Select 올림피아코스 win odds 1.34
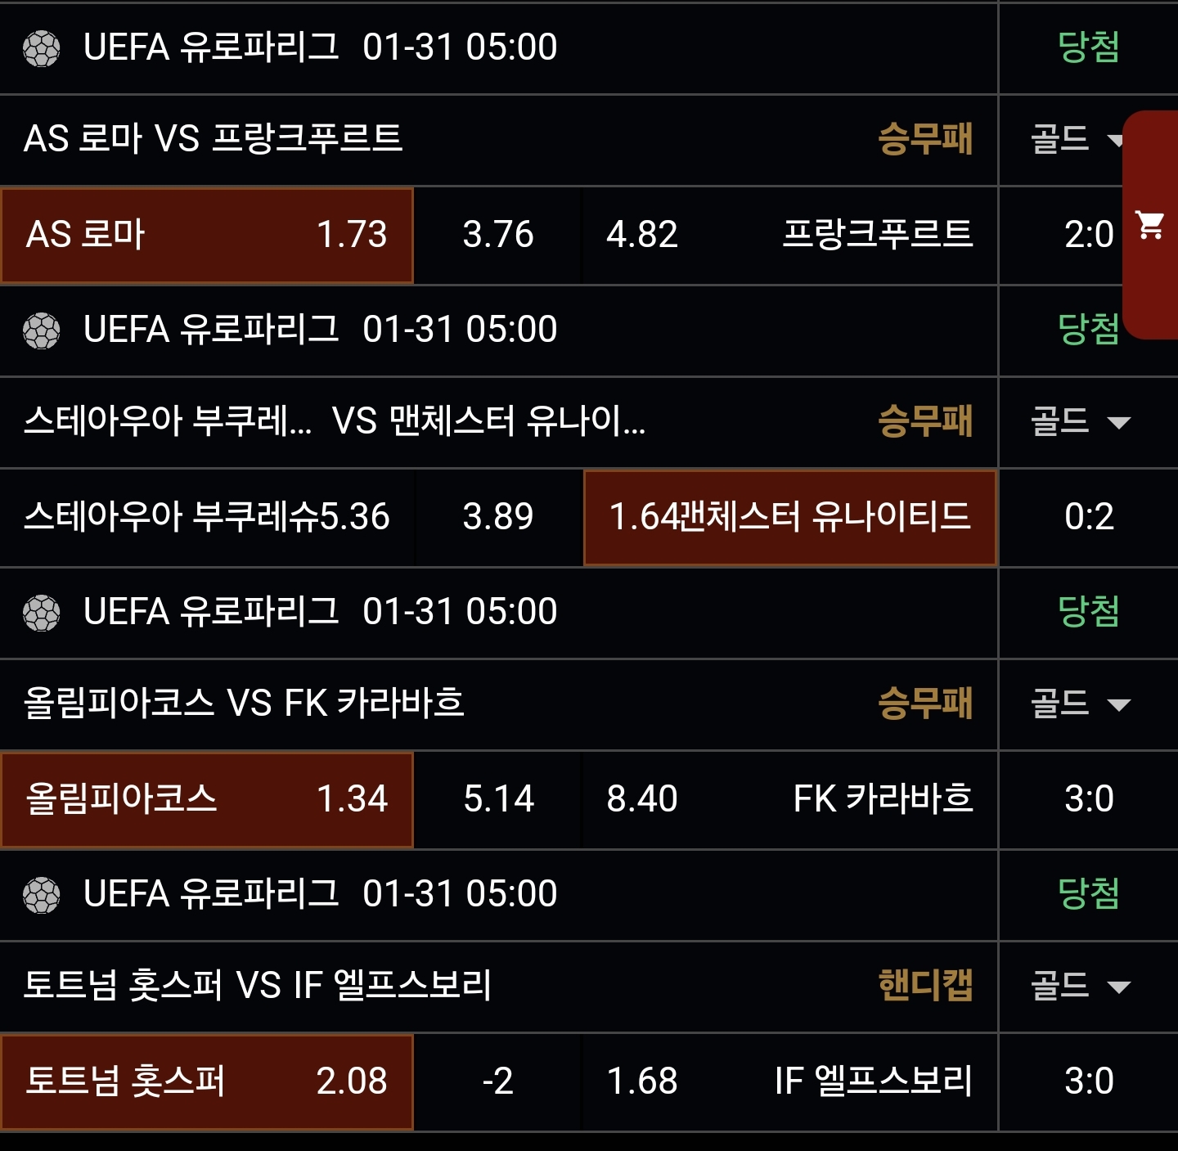Image resolution: width=1178 pixels, height=1151 pixels. (x=207, y=799)
